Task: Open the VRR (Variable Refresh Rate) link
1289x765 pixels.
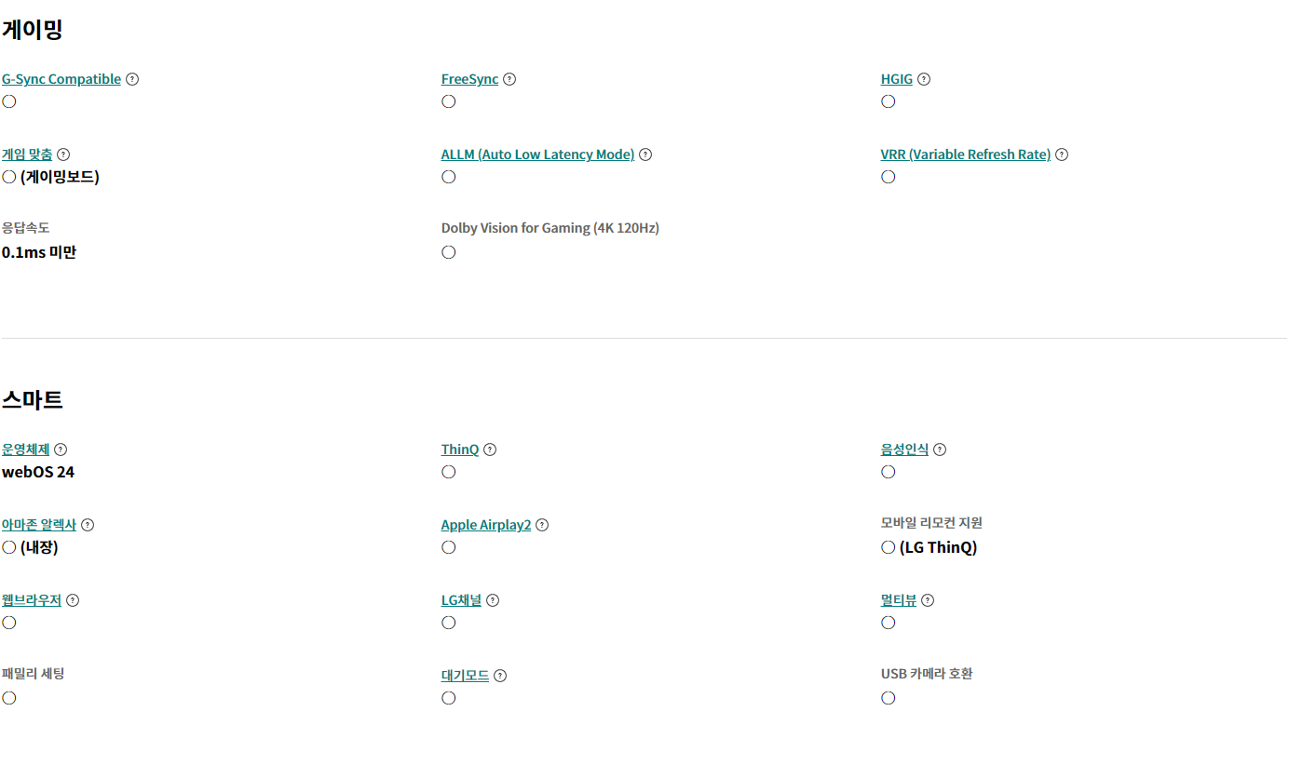Action: pos(965,154)
